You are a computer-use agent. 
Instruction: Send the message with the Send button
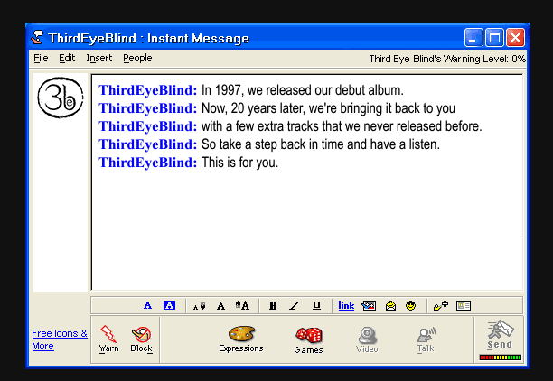tap(500, 335)
